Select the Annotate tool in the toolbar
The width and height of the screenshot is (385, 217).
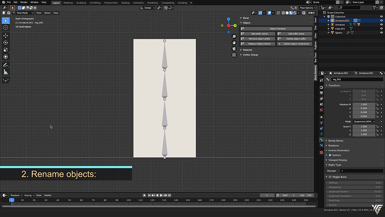(x=5, y=65)
